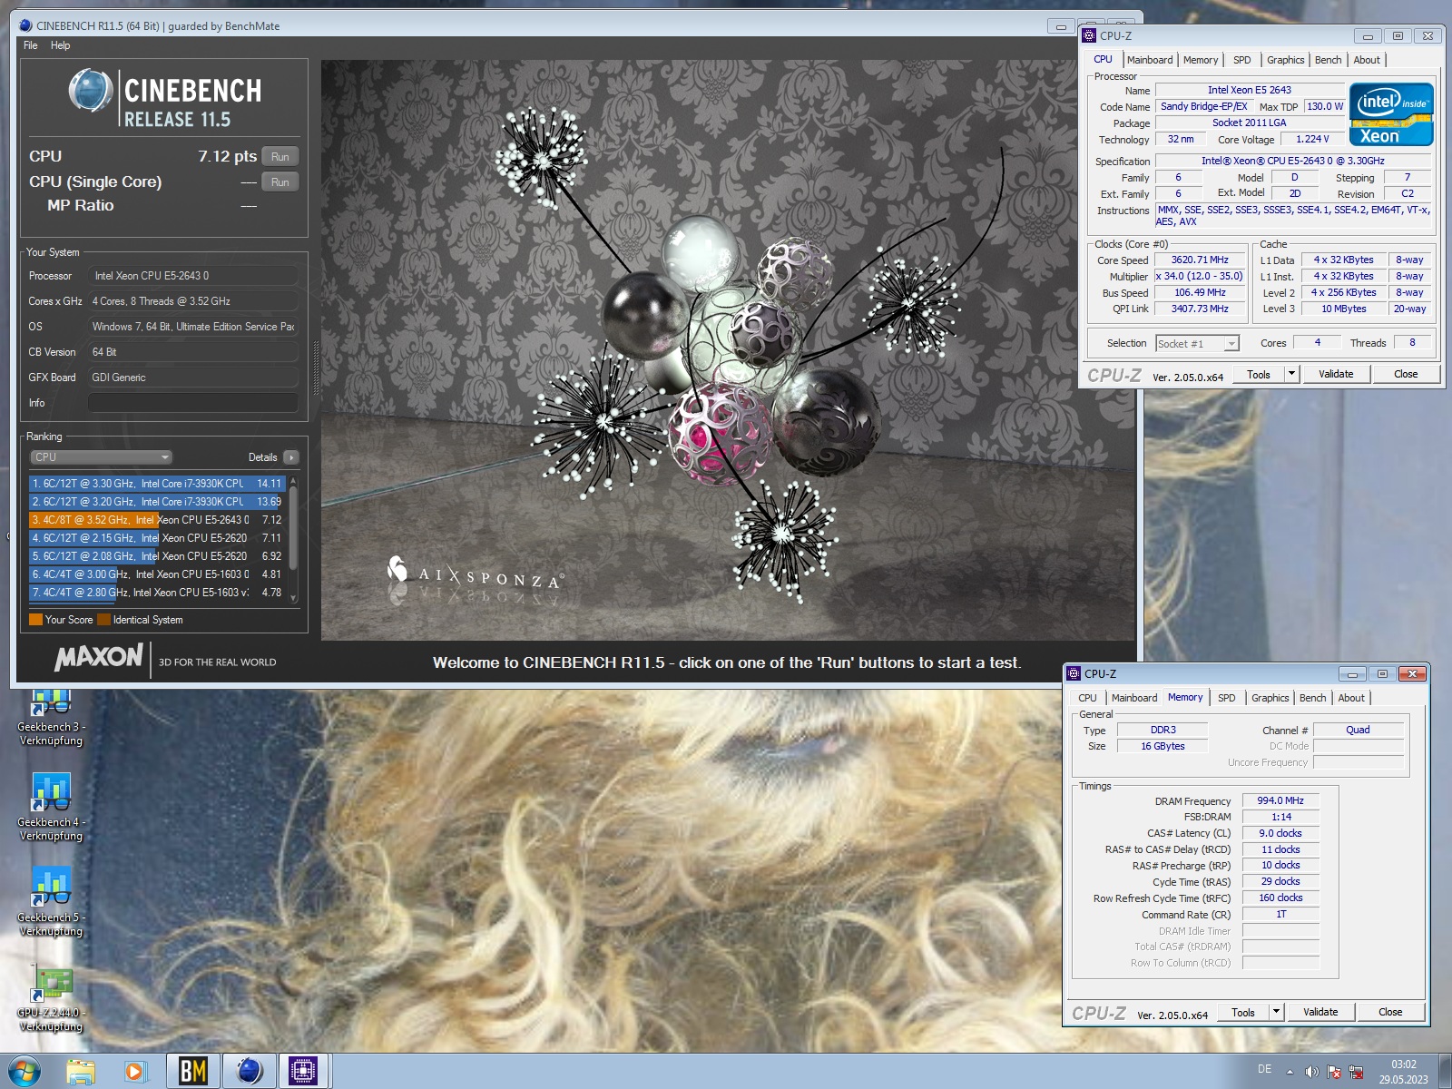This screenshot has height=1089, width=1452.
Task: Open the Socket #1 selection dropdown
Action: (x=1197, y=343)
